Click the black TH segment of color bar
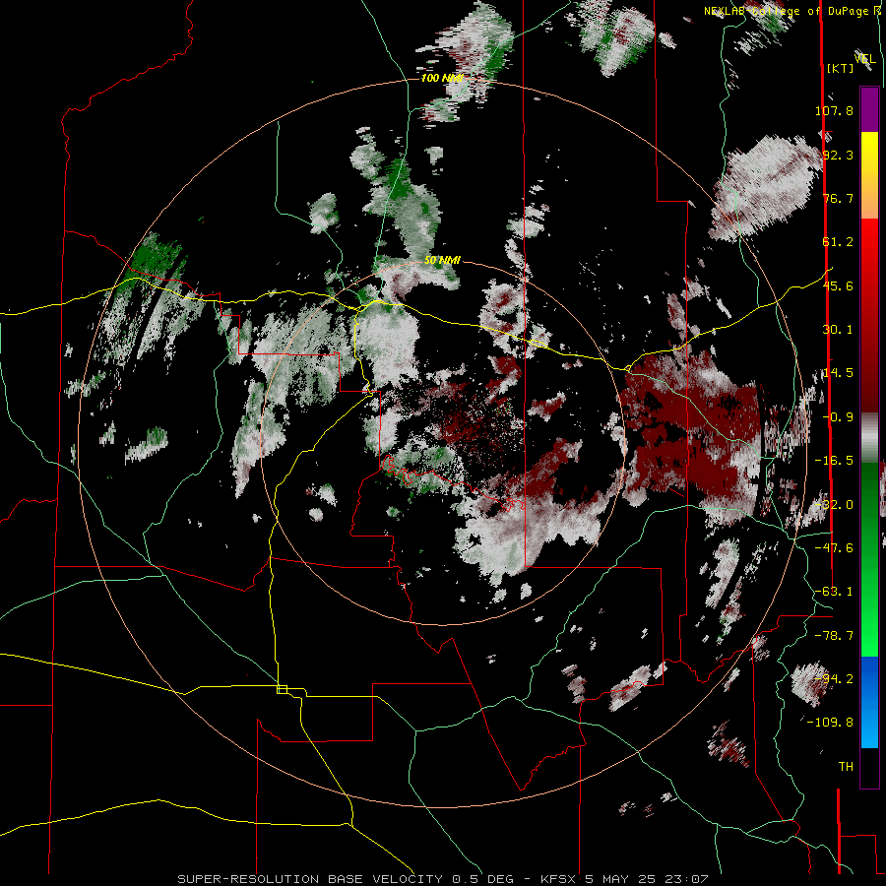The height and width of the screenshot is (886, 886). coord(869,767)
